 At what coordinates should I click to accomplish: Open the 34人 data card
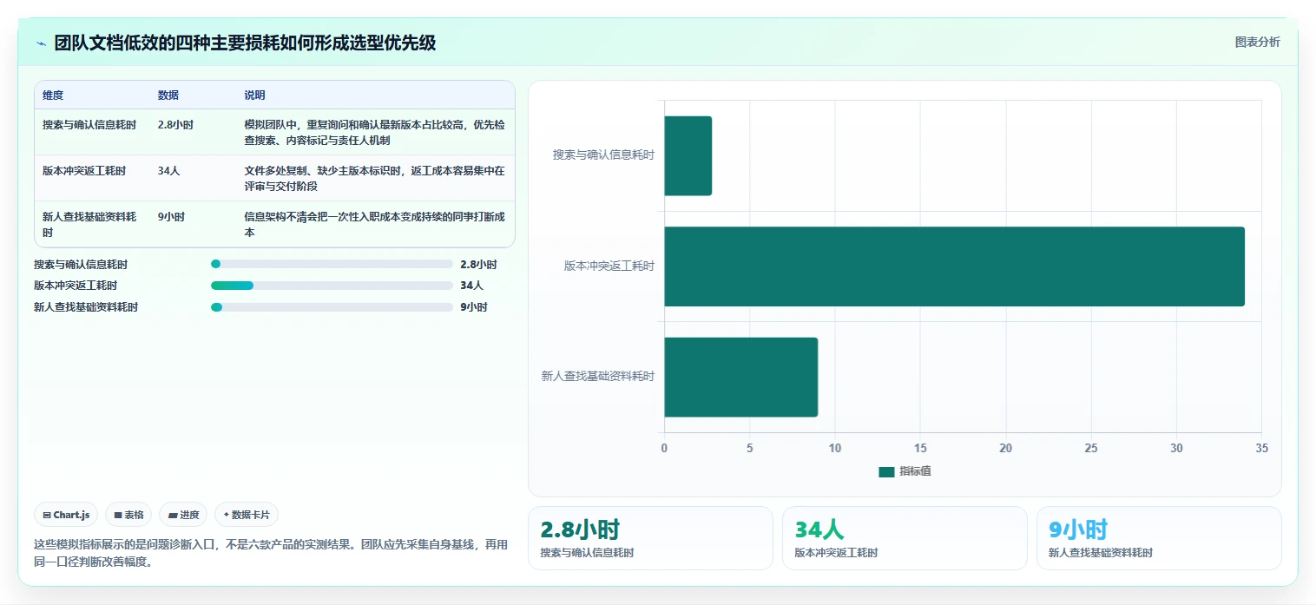tap(905, 538)
